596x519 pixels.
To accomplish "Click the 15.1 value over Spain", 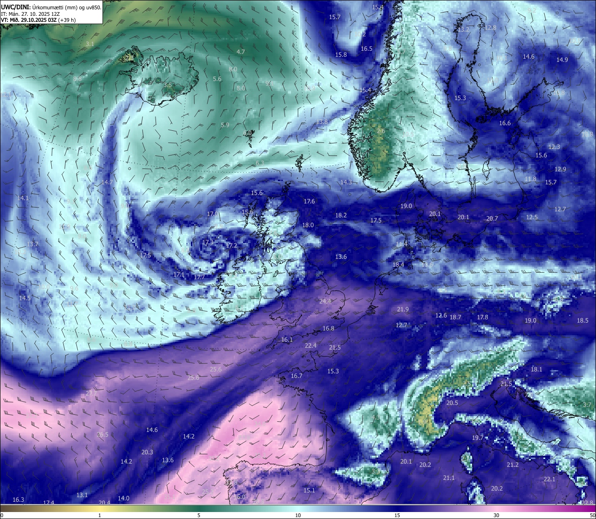I will coord(309,490).
